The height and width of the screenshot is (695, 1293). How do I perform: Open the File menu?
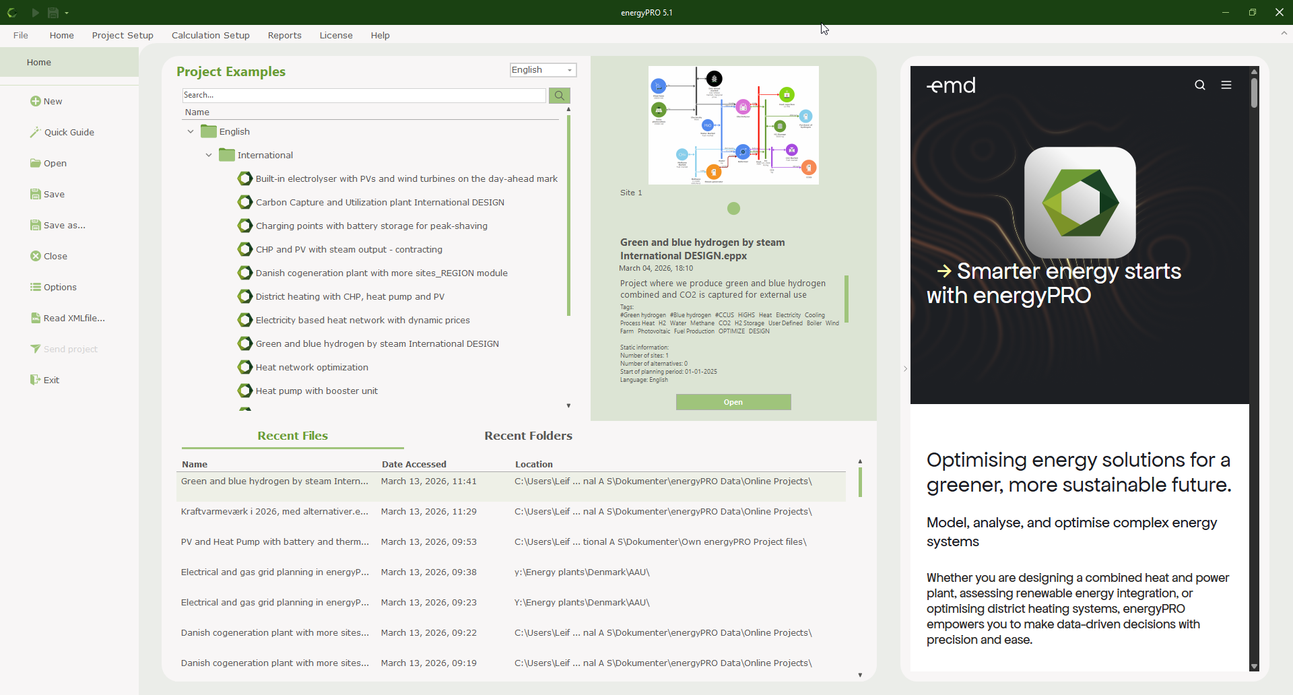[x=21, y=35]
